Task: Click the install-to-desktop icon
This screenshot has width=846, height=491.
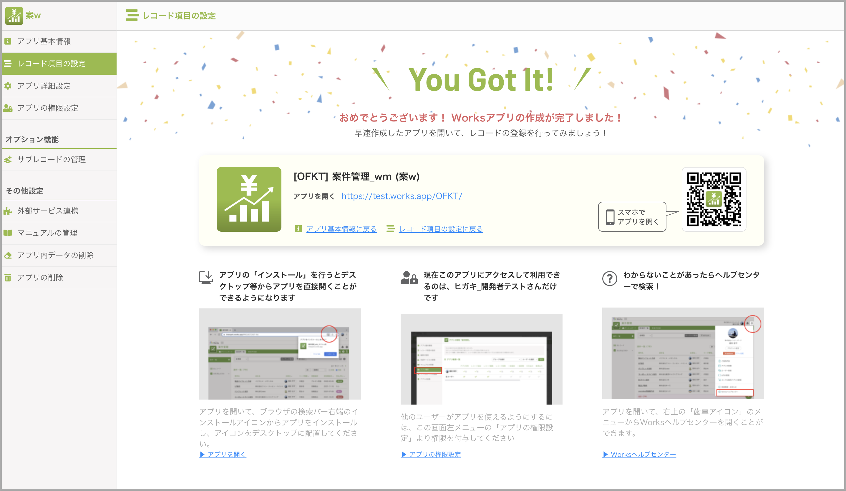Action: (206, 278)
